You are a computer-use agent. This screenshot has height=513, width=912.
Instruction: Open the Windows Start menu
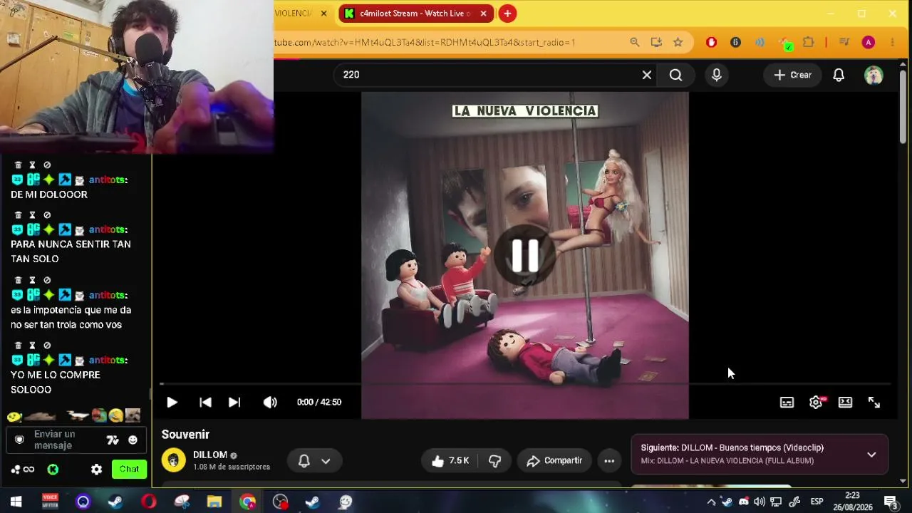(x=16, y=502)
